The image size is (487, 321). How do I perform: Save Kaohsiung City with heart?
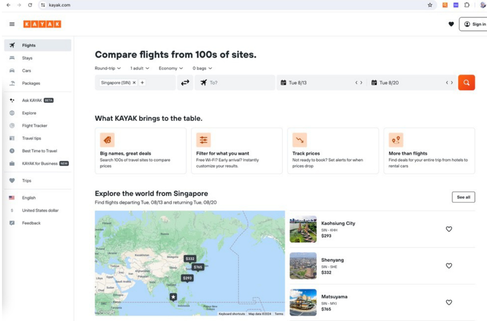pos(449,229)
